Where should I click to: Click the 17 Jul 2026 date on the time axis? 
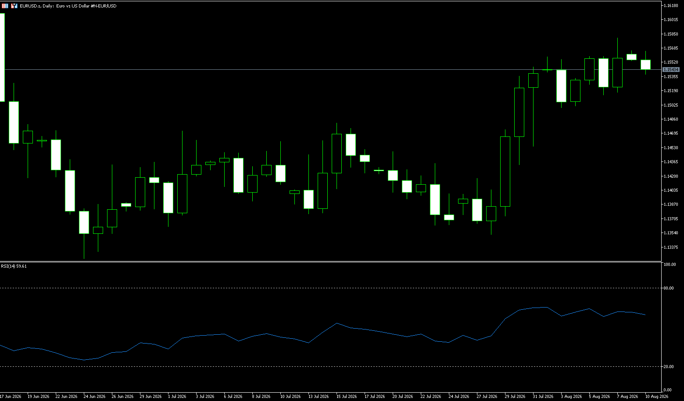pos(375,397)
